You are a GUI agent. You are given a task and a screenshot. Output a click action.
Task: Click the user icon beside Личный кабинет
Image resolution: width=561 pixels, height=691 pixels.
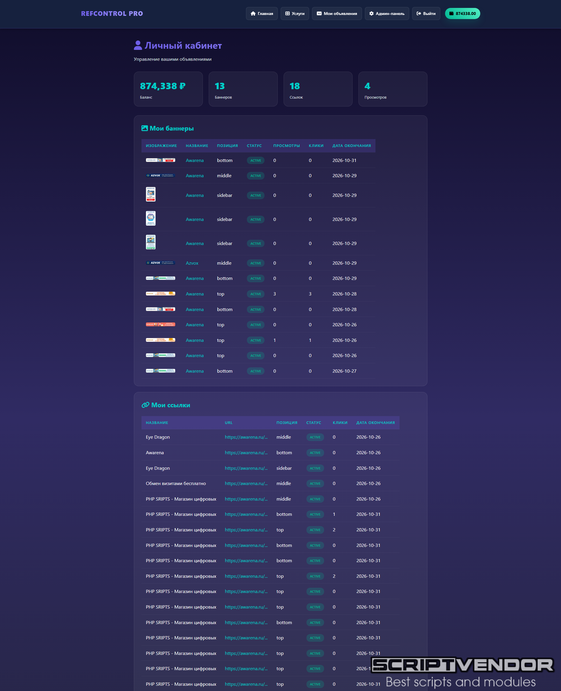[x=138, y=45]
